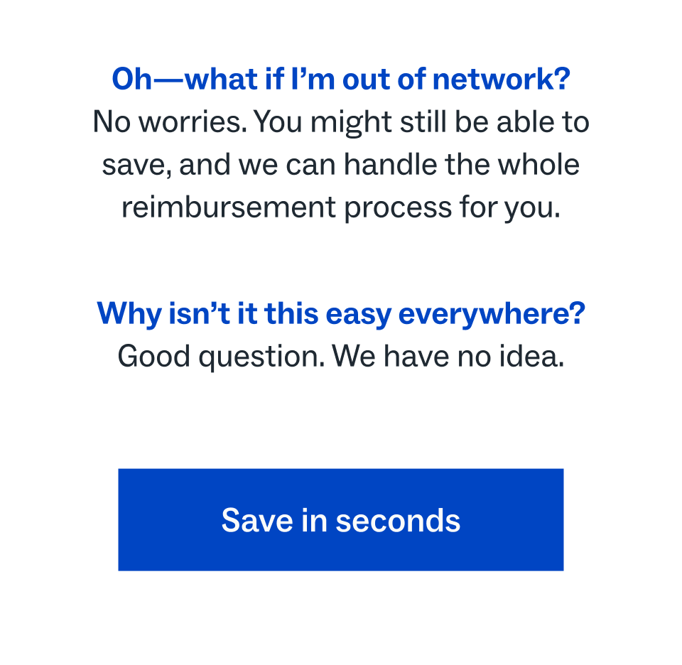Viewport: 682px width, 665px height.
Task: Click the phrase reimbursement process for you
Action: click(341, 207)
